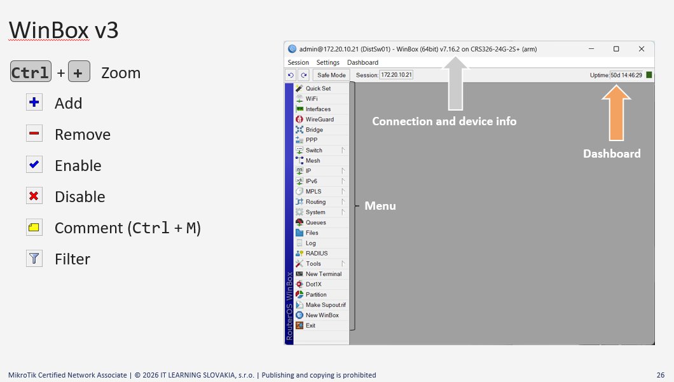Click the Quick Set wand icon
The image size is (674, 382).
click(299, 88)
